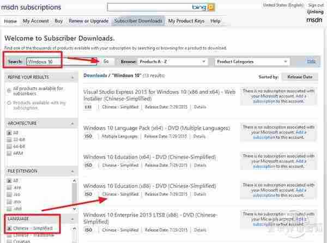Tick the ARM architecture checkbox
The width and height of the screenshot is (327, 243).
(9, 154)
